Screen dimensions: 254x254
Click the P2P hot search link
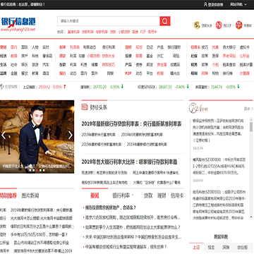(143, 32)
